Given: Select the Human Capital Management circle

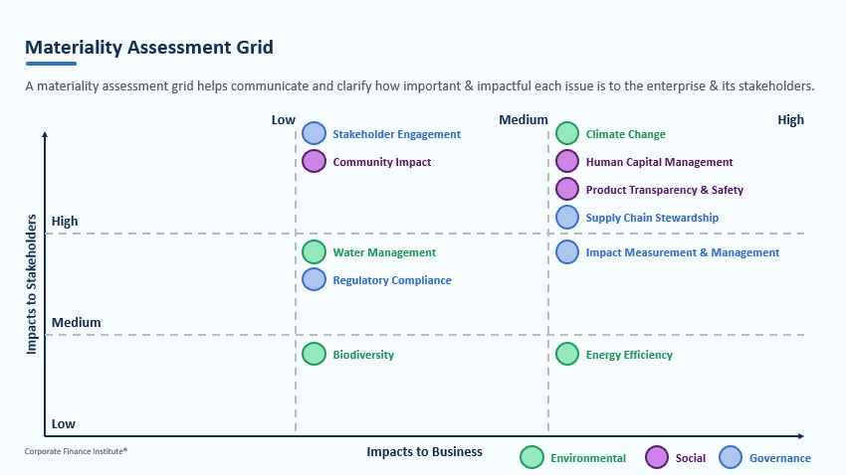Looking at the screenshot, I should pyautogui.click(x=567, y=161).
